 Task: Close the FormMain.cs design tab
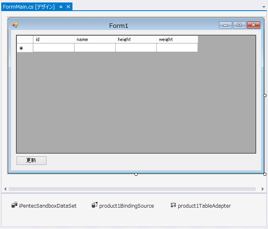coord(68,7)
